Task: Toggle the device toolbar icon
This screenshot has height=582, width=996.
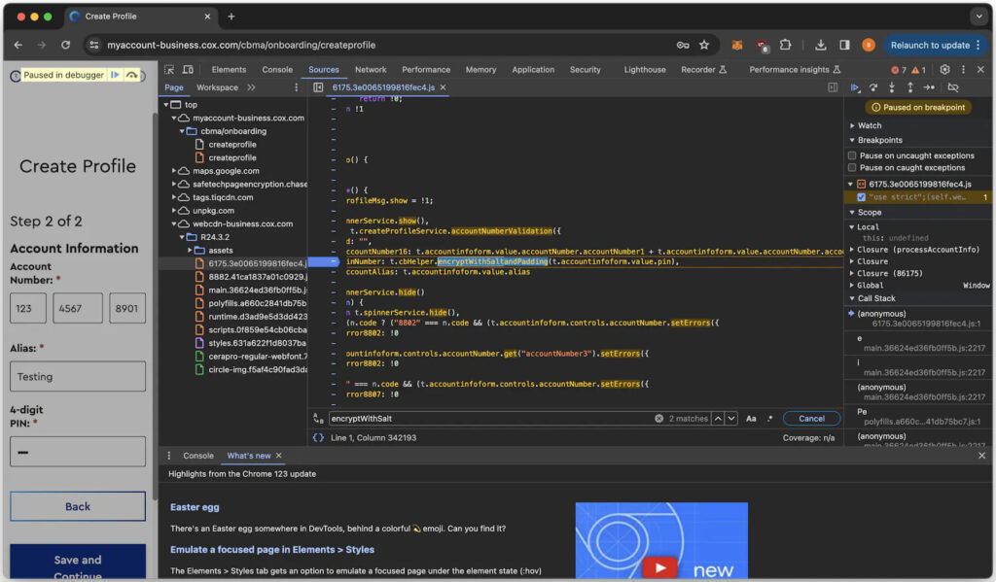Action: (188, 70)
